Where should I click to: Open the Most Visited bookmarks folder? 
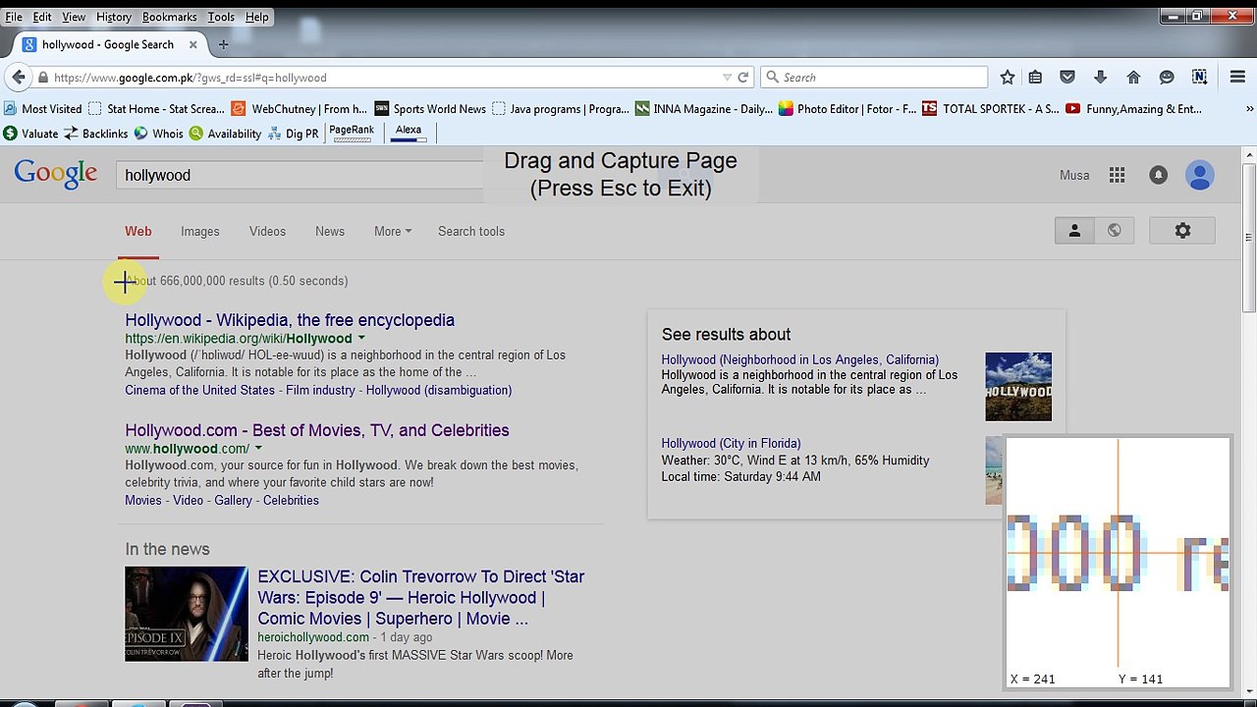[43, 109]
